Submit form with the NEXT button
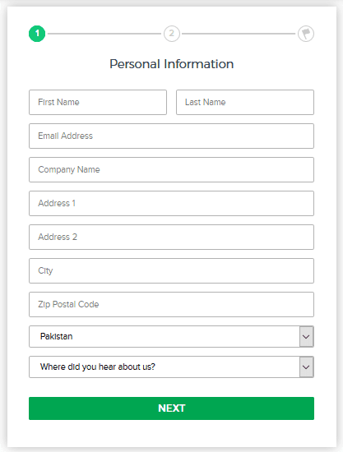The height and width of the screenshot is (452, 343). (x=171, y=408)
